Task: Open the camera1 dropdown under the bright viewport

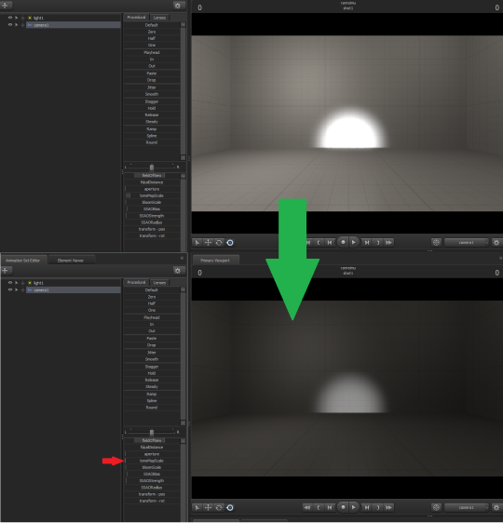Action: 467,243
